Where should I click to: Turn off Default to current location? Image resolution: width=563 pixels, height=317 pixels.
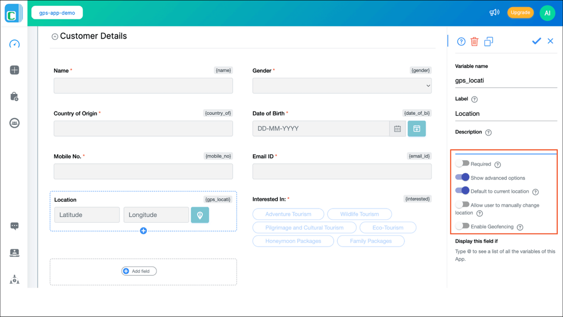coord(463,191)
